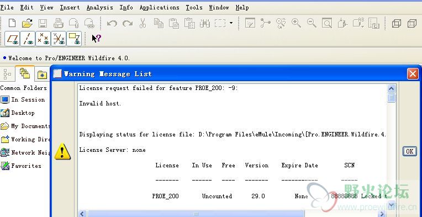Click the Zoom Out magnifier
The image size is (422, 217).
[x=312, y=23]
